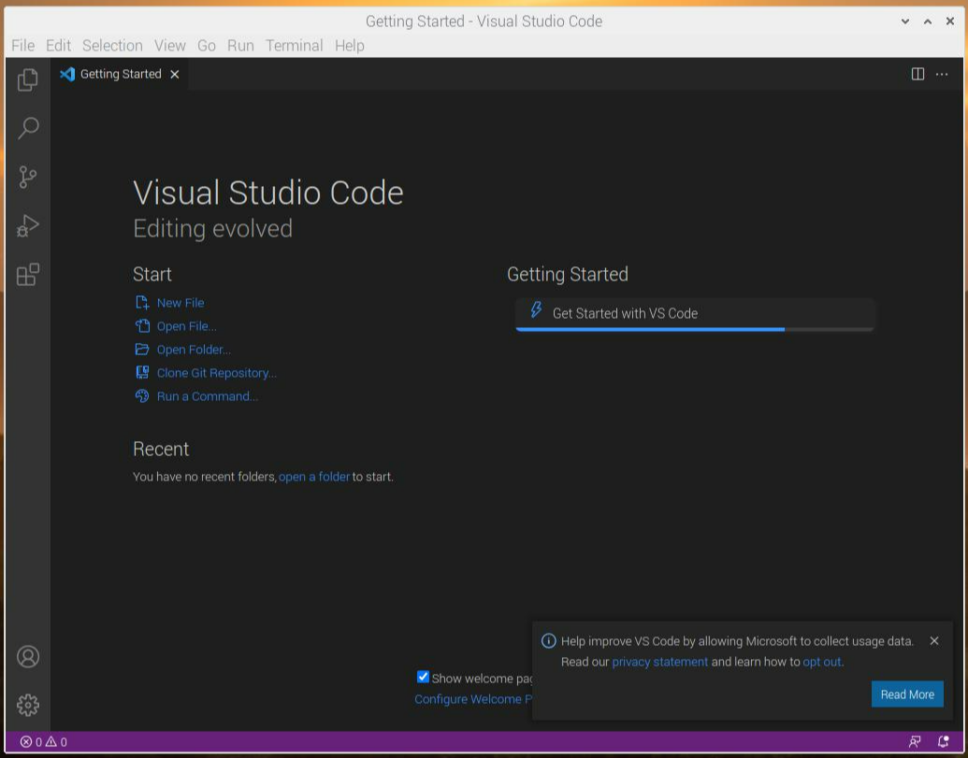
Task: Open the Source Control view icon
Action: (x=28, y=177)
